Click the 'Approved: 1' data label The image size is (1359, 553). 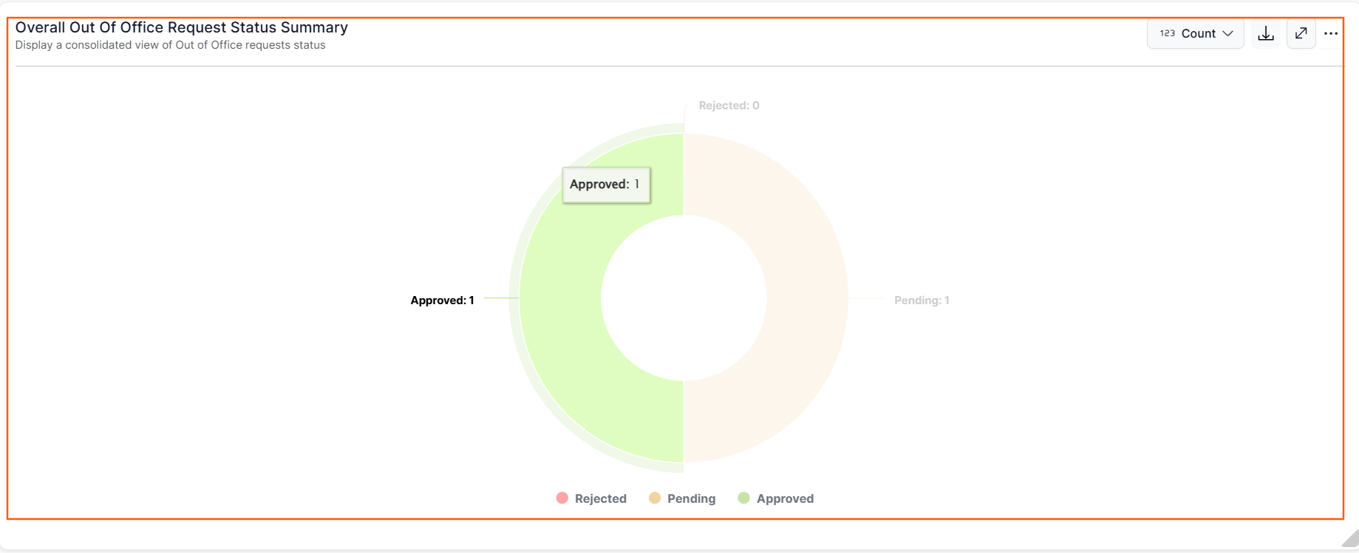click(x=442, y=300)
